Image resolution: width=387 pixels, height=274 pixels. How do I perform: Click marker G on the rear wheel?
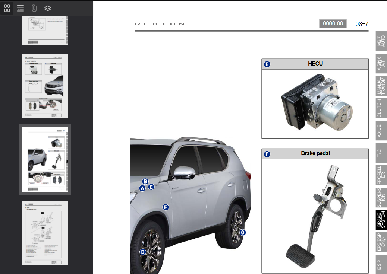(243, 232)
